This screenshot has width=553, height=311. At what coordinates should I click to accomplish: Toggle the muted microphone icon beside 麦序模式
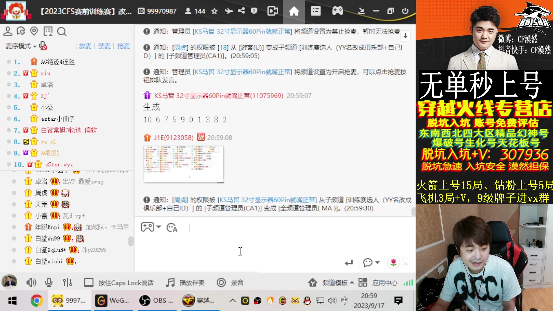43,46
